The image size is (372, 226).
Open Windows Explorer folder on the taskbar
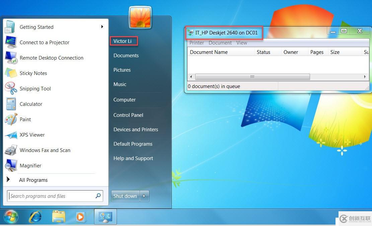click(x=58, y=217)
